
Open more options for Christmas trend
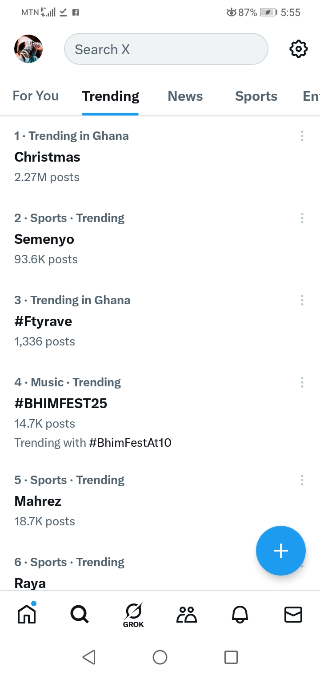pyautogui.click(x=302, y=136)
